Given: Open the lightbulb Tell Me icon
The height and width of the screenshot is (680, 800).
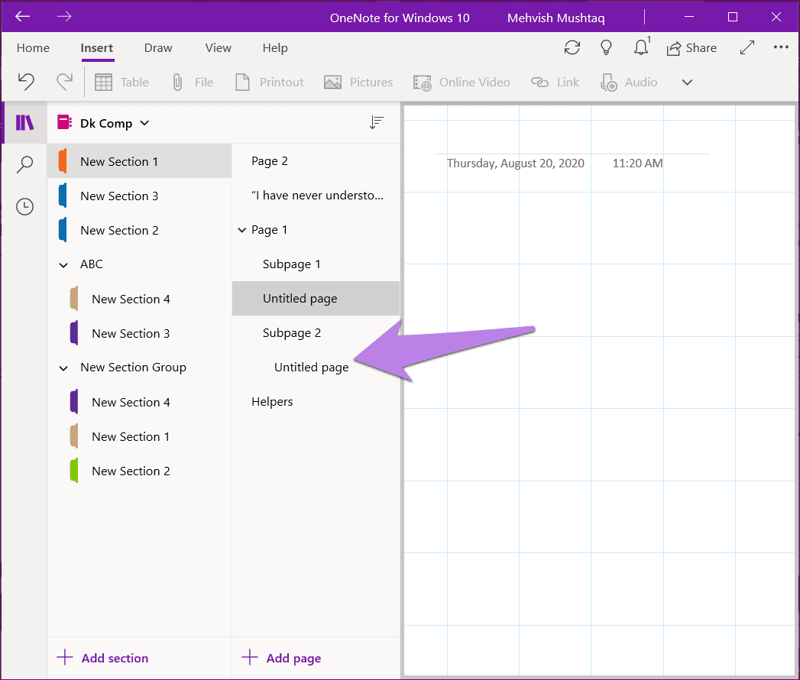Looking at the screenshot, I should [x=606, y=48].
